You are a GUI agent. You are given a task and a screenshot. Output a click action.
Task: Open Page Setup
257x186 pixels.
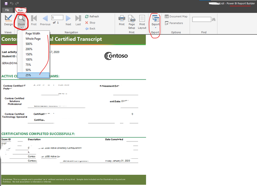coord(131,22)
